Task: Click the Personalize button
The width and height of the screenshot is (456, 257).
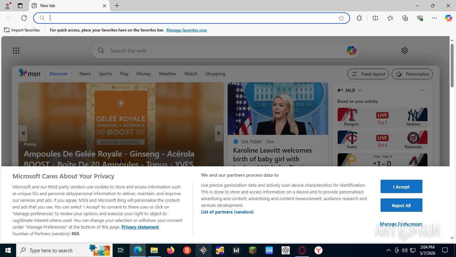Action: point(412,74)
